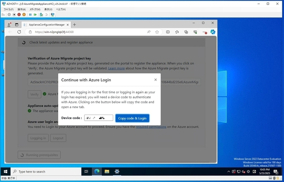Click the Checkpoint icon in VM toolbar
The image size is (284, 182).
coord(41,15)
